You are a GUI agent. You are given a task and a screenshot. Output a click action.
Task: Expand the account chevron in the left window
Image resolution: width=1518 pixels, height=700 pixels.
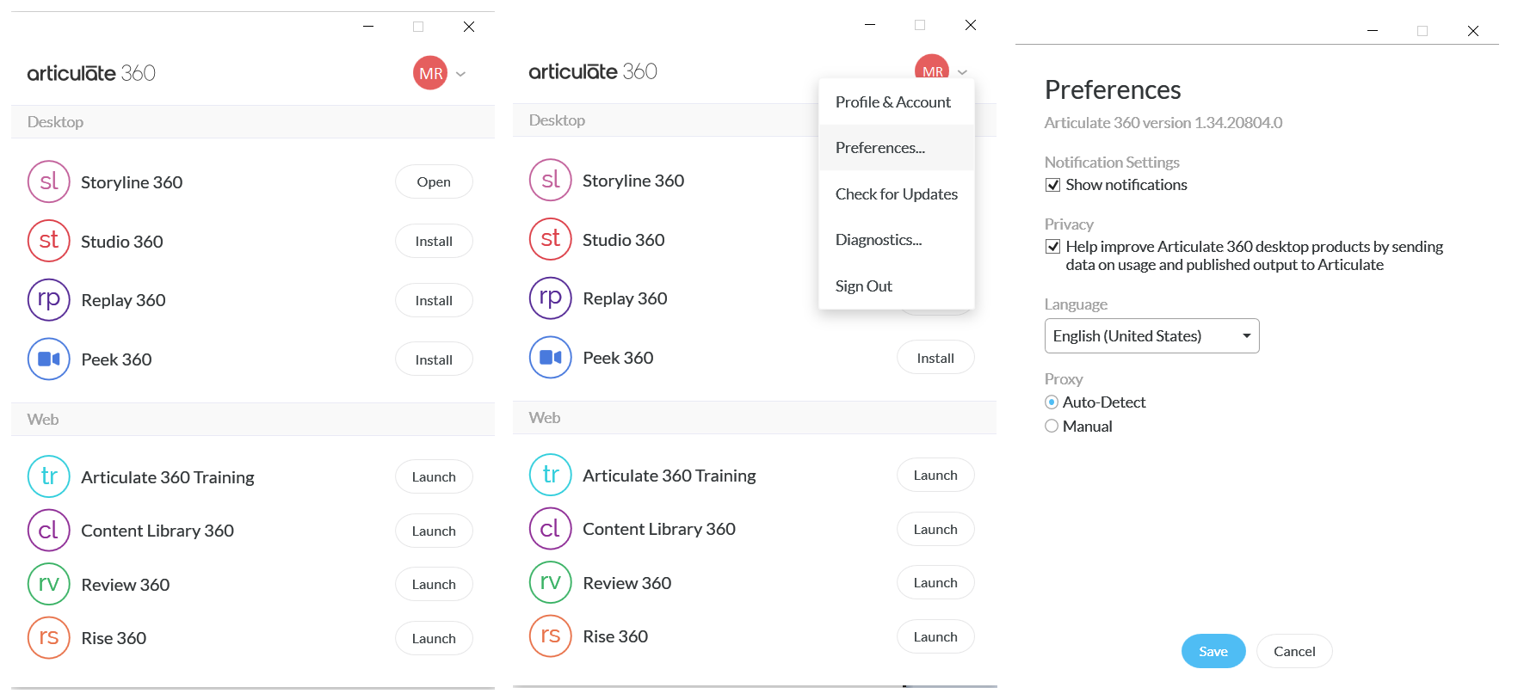[x=461, y=74]
